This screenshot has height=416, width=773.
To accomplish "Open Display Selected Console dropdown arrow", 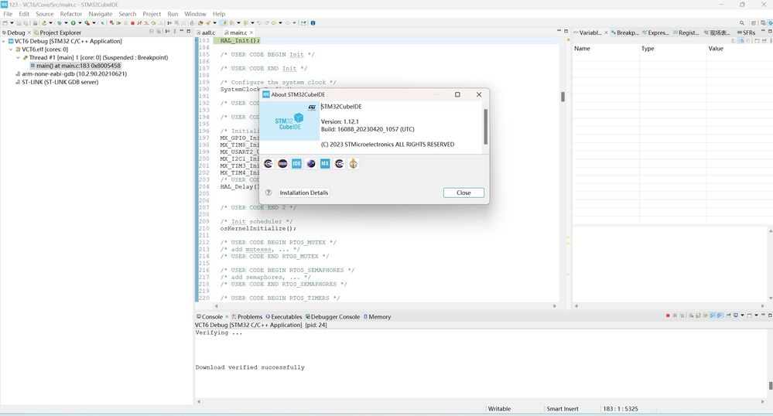I will 742,315.
